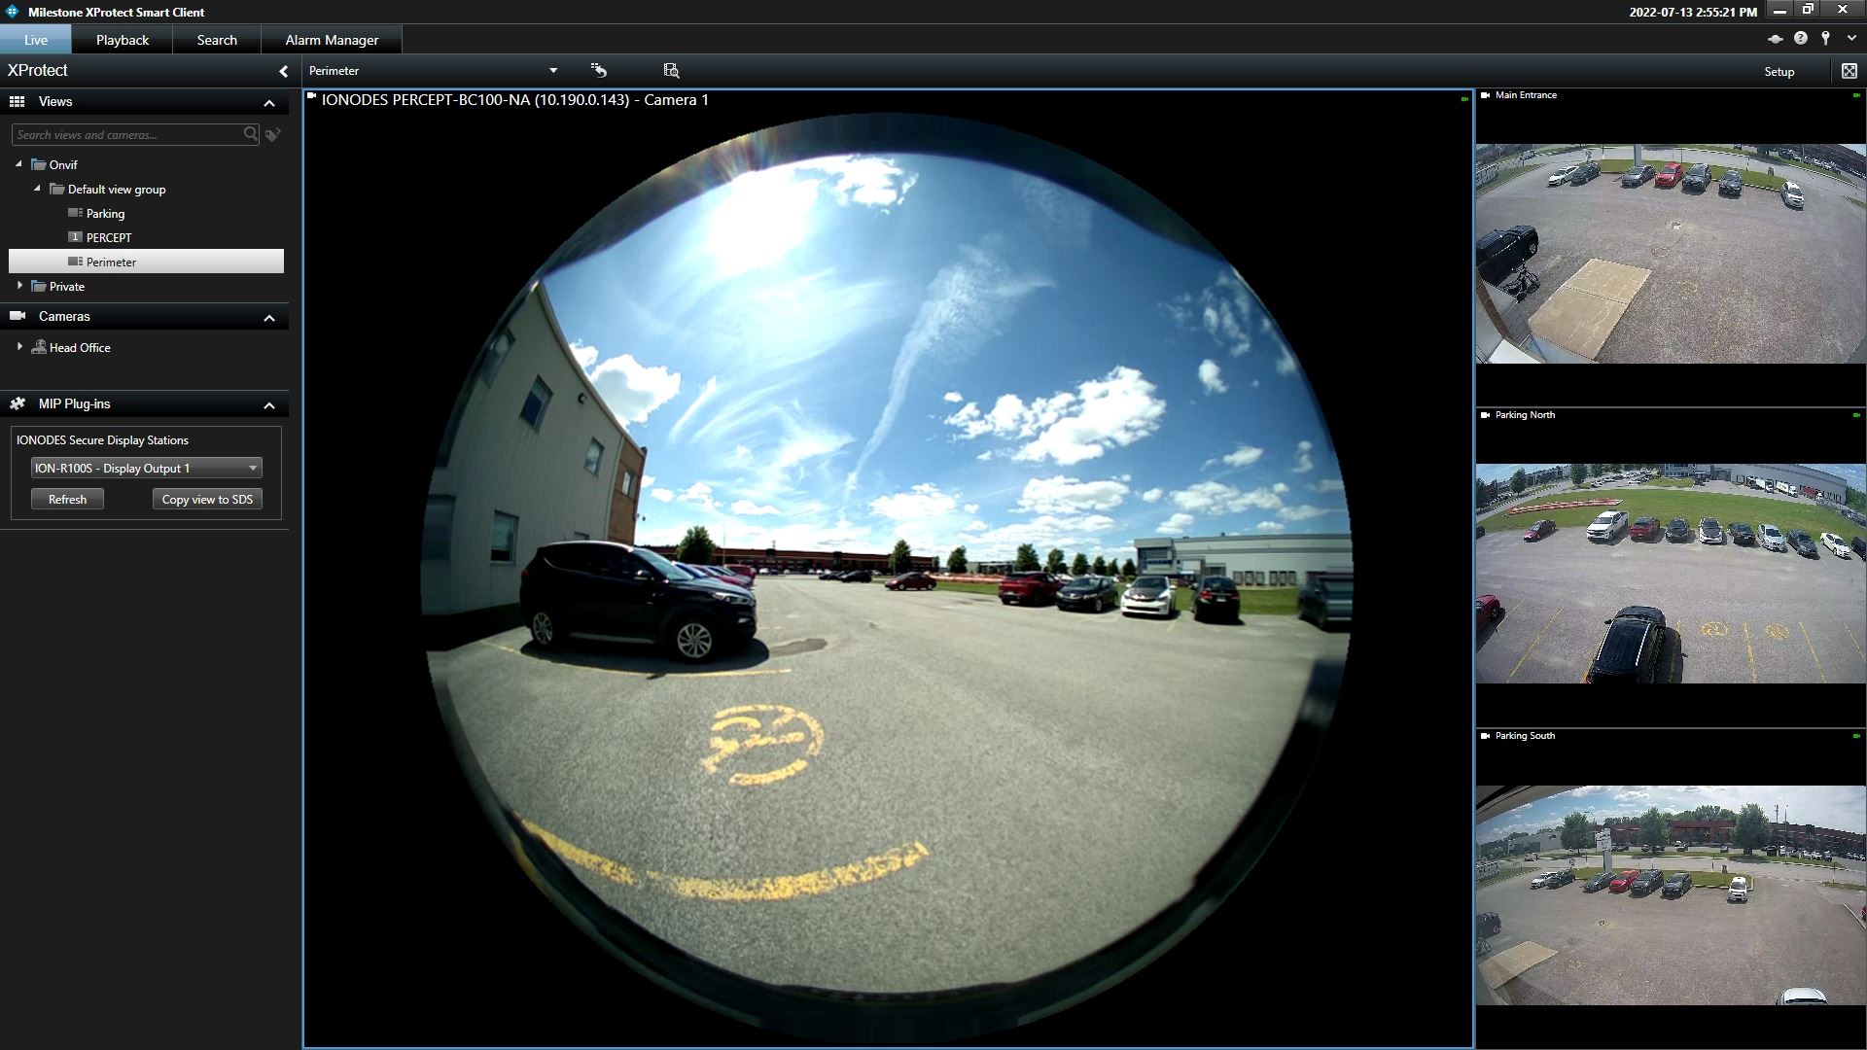Screen dimensions: 1867x1050
Task: Click the MIP Plug-ins puzzle icon
Action: coord(17,403)
